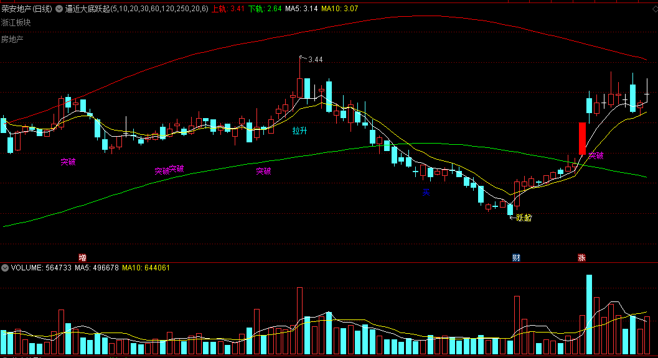Click the price chart MA5: 3.14 label

pyautogui.click(x=301, y=8)
